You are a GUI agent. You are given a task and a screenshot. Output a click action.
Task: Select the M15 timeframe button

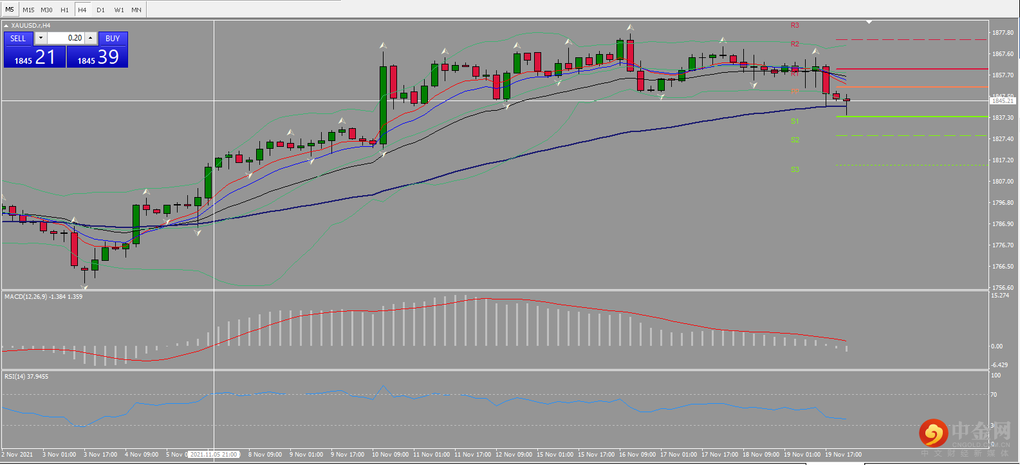[28, 10]
